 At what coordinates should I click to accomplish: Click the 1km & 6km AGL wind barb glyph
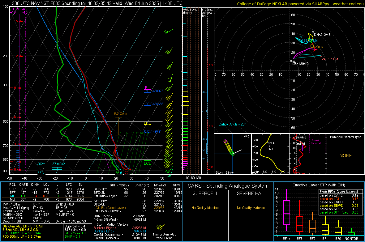tap(161, 227)
